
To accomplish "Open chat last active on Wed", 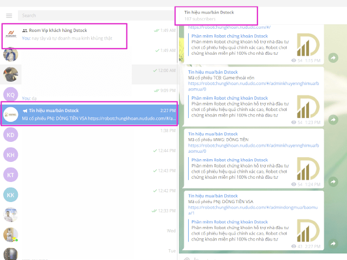I will pyautogui.click(x=88, y=235).
